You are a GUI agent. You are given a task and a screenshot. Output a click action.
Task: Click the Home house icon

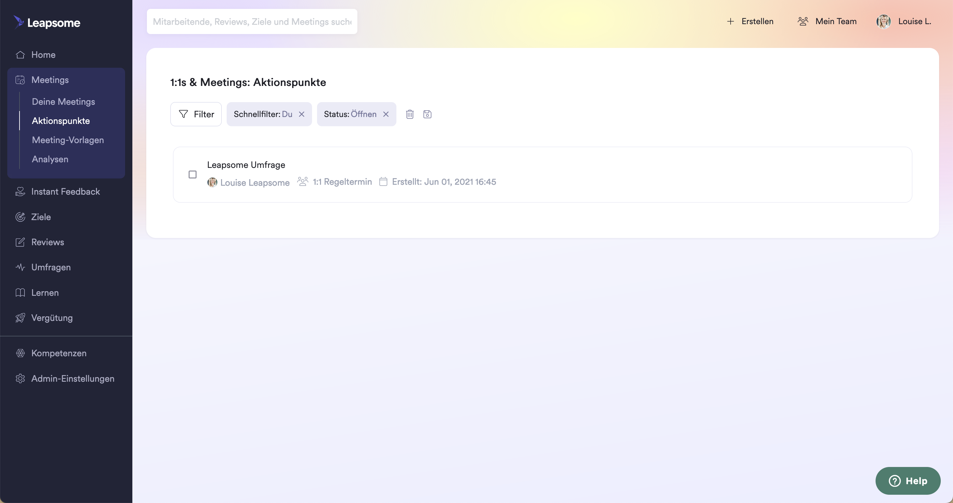[20, 55]
